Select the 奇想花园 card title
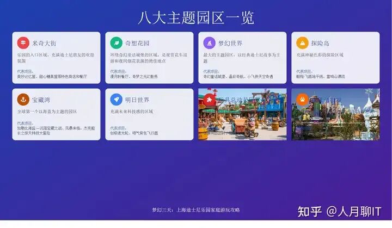The width and height of the screenshot is (392, 228). pyautogui.click(x=137, y=43)
